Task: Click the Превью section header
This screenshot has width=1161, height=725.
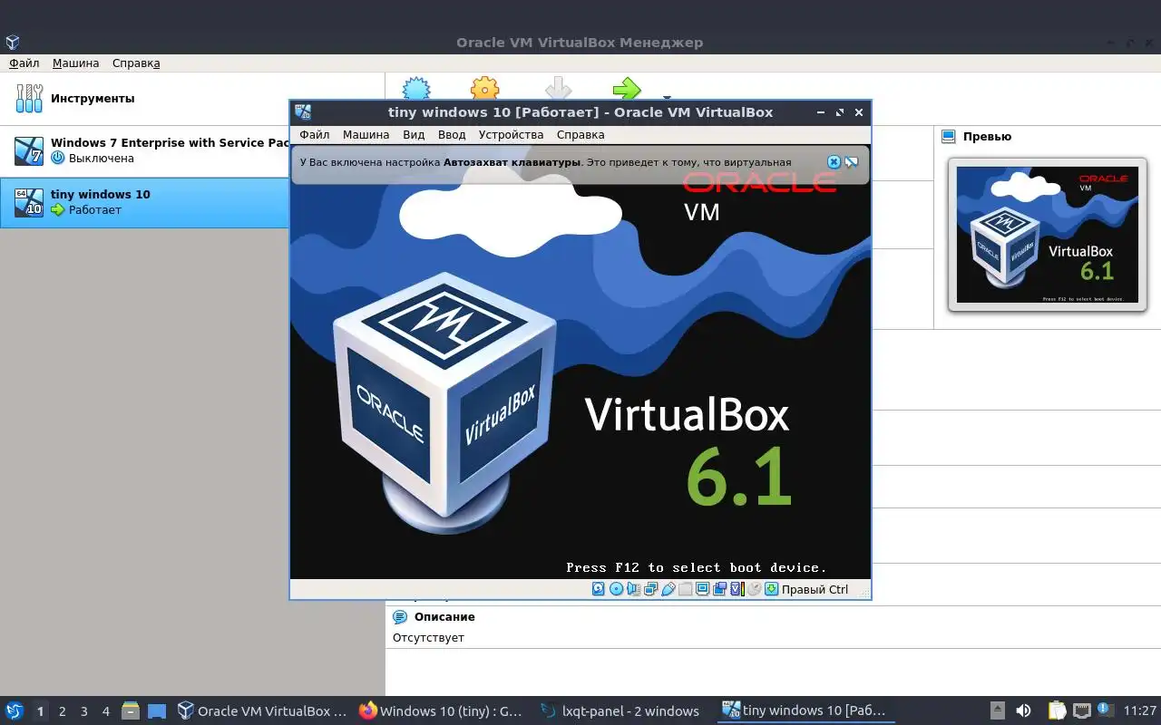Action: pos(987,137)
